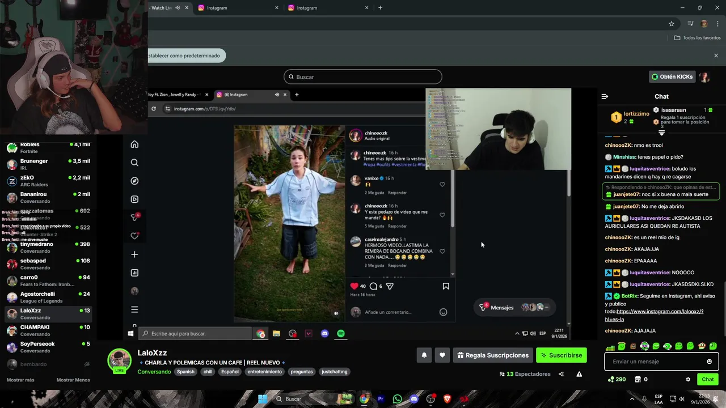Image resolution: width=726 pixels, height=408 pixels.
Task: Open WhatsApp from the Windows taskbar
Action: (397, 399)
